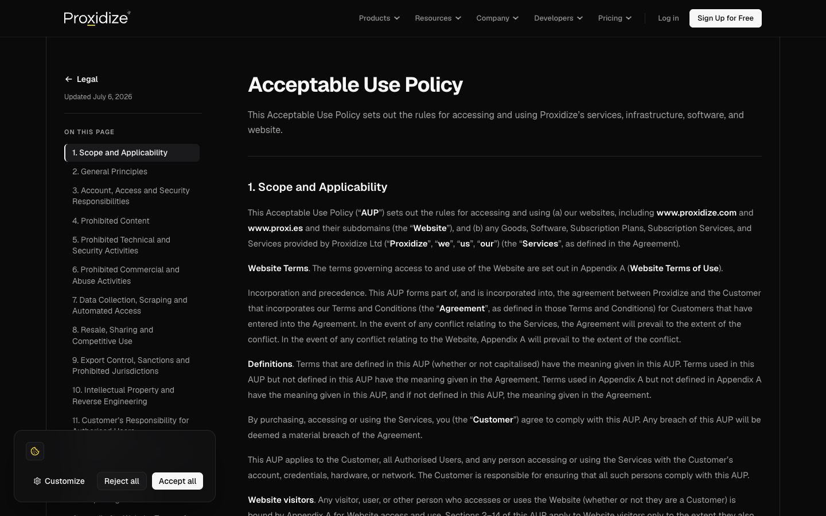Jump to 1. Scope and Applicability section
The height and width of the screenshot is (516, 826).
coord(132,153)
